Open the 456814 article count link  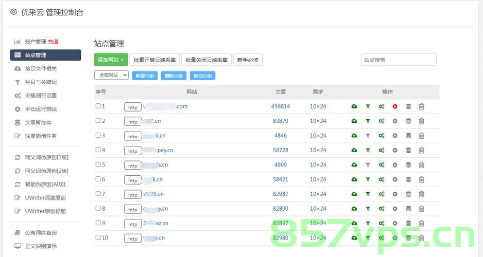tap(280, 106)
